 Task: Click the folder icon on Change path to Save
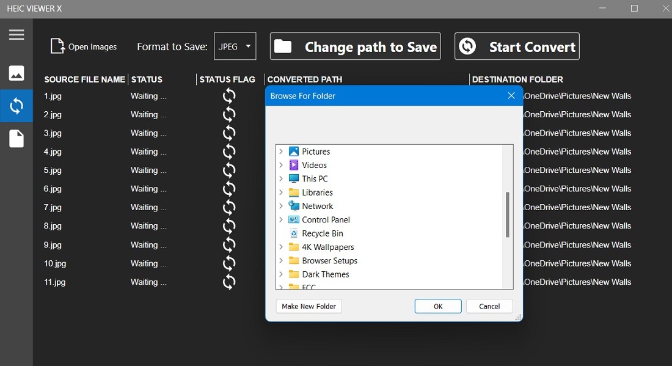tap(285, 45)
